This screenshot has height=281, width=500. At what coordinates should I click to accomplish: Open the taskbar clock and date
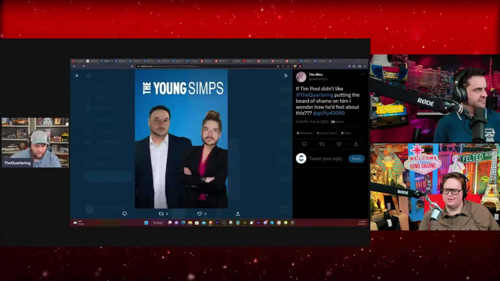362,223
